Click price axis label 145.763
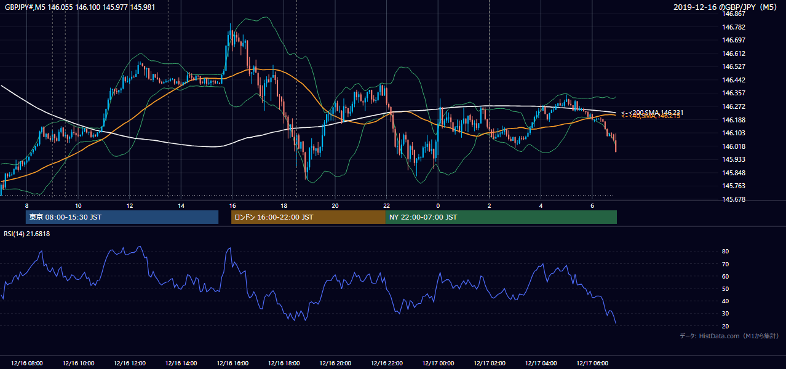Image resolution: width=786 pixels, height=369 pixels. click(x=734, y=186)
